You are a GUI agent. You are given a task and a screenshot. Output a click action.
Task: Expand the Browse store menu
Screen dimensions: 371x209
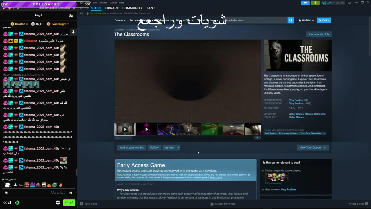(120, 20)
